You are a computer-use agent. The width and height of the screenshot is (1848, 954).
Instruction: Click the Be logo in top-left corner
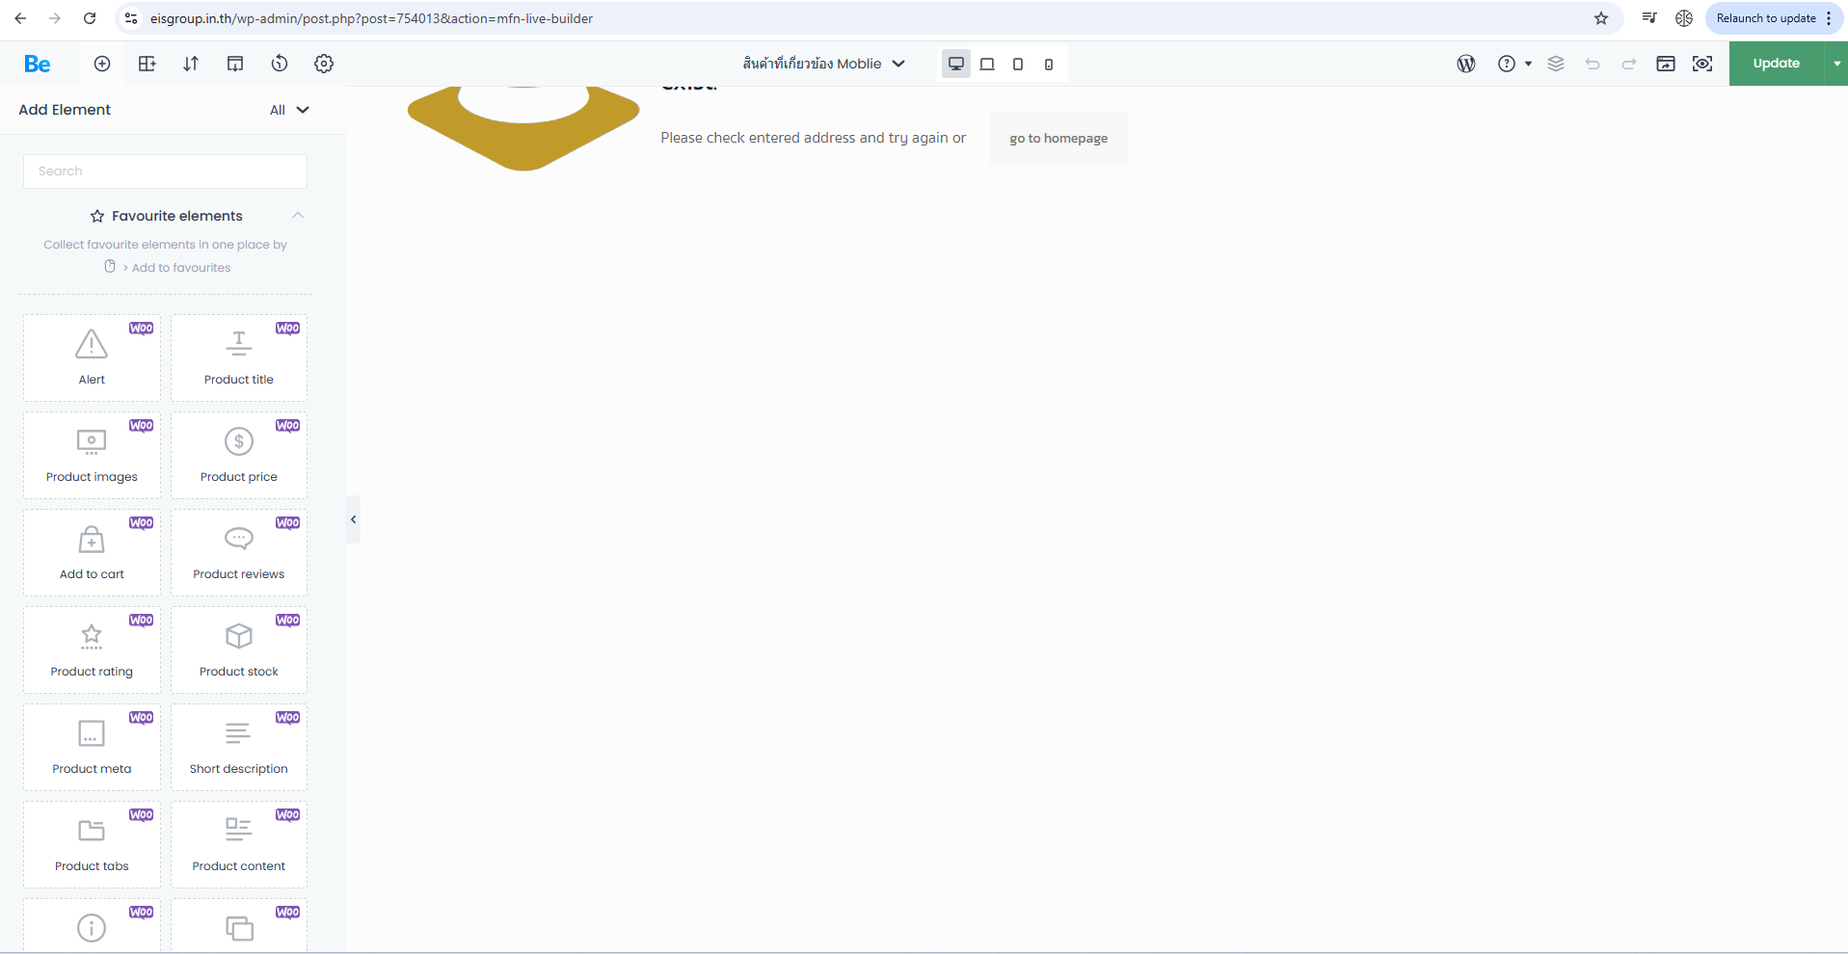pos(37,64)
